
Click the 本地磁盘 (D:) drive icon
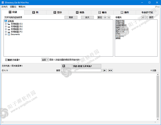pyautogui.click(x=9, y=26)
